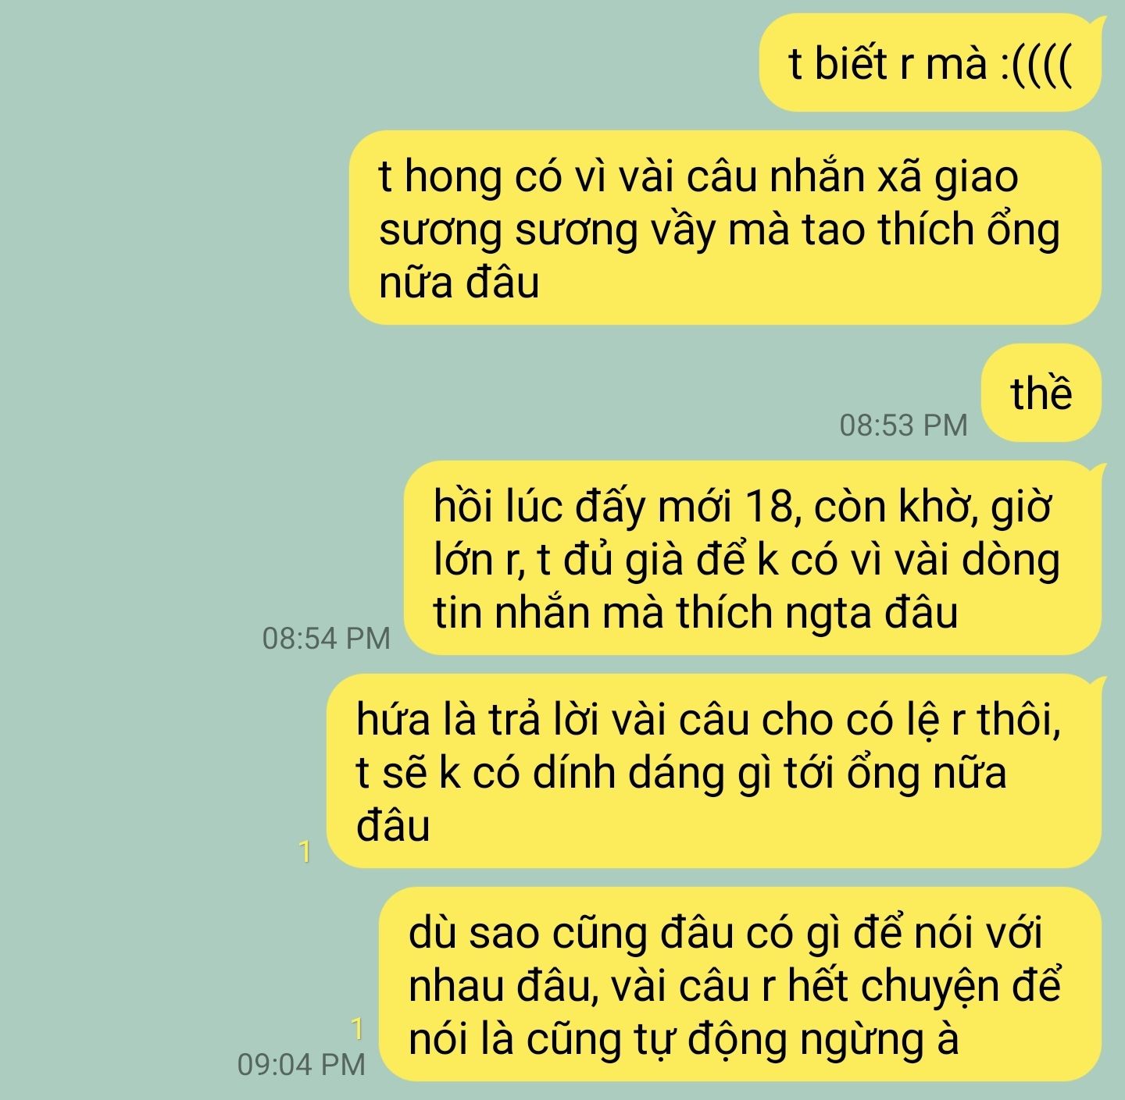This screenshot has width=1125, height=1100.
Task: Click read count '1' above 09:04 PM
Action: (358, 1029)
